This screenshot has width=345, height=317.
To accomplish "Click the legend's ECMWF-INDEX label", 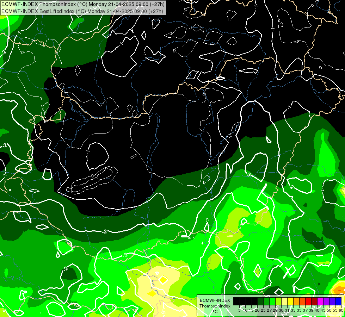I will click(215, 300).
